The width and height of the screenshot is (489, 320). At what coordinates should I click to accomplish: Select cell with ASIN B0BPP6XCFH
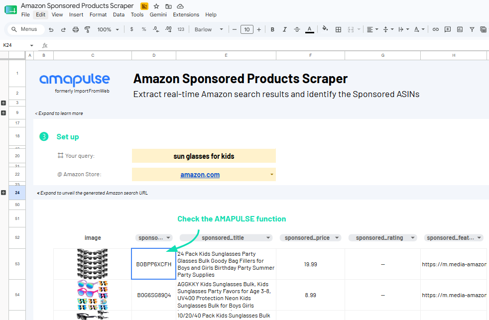154,264
